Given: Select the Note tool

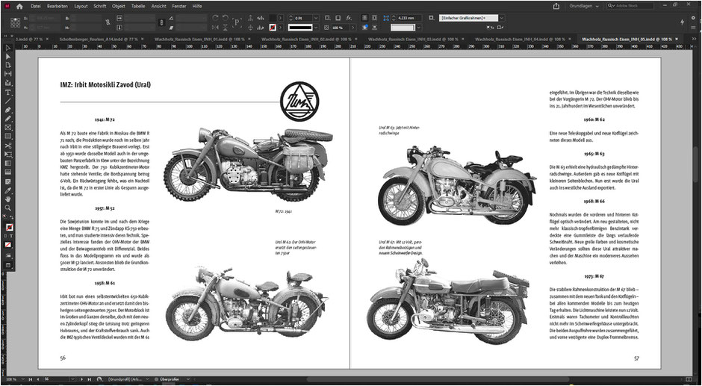Looking at the screenshot, I should point(8,181).
